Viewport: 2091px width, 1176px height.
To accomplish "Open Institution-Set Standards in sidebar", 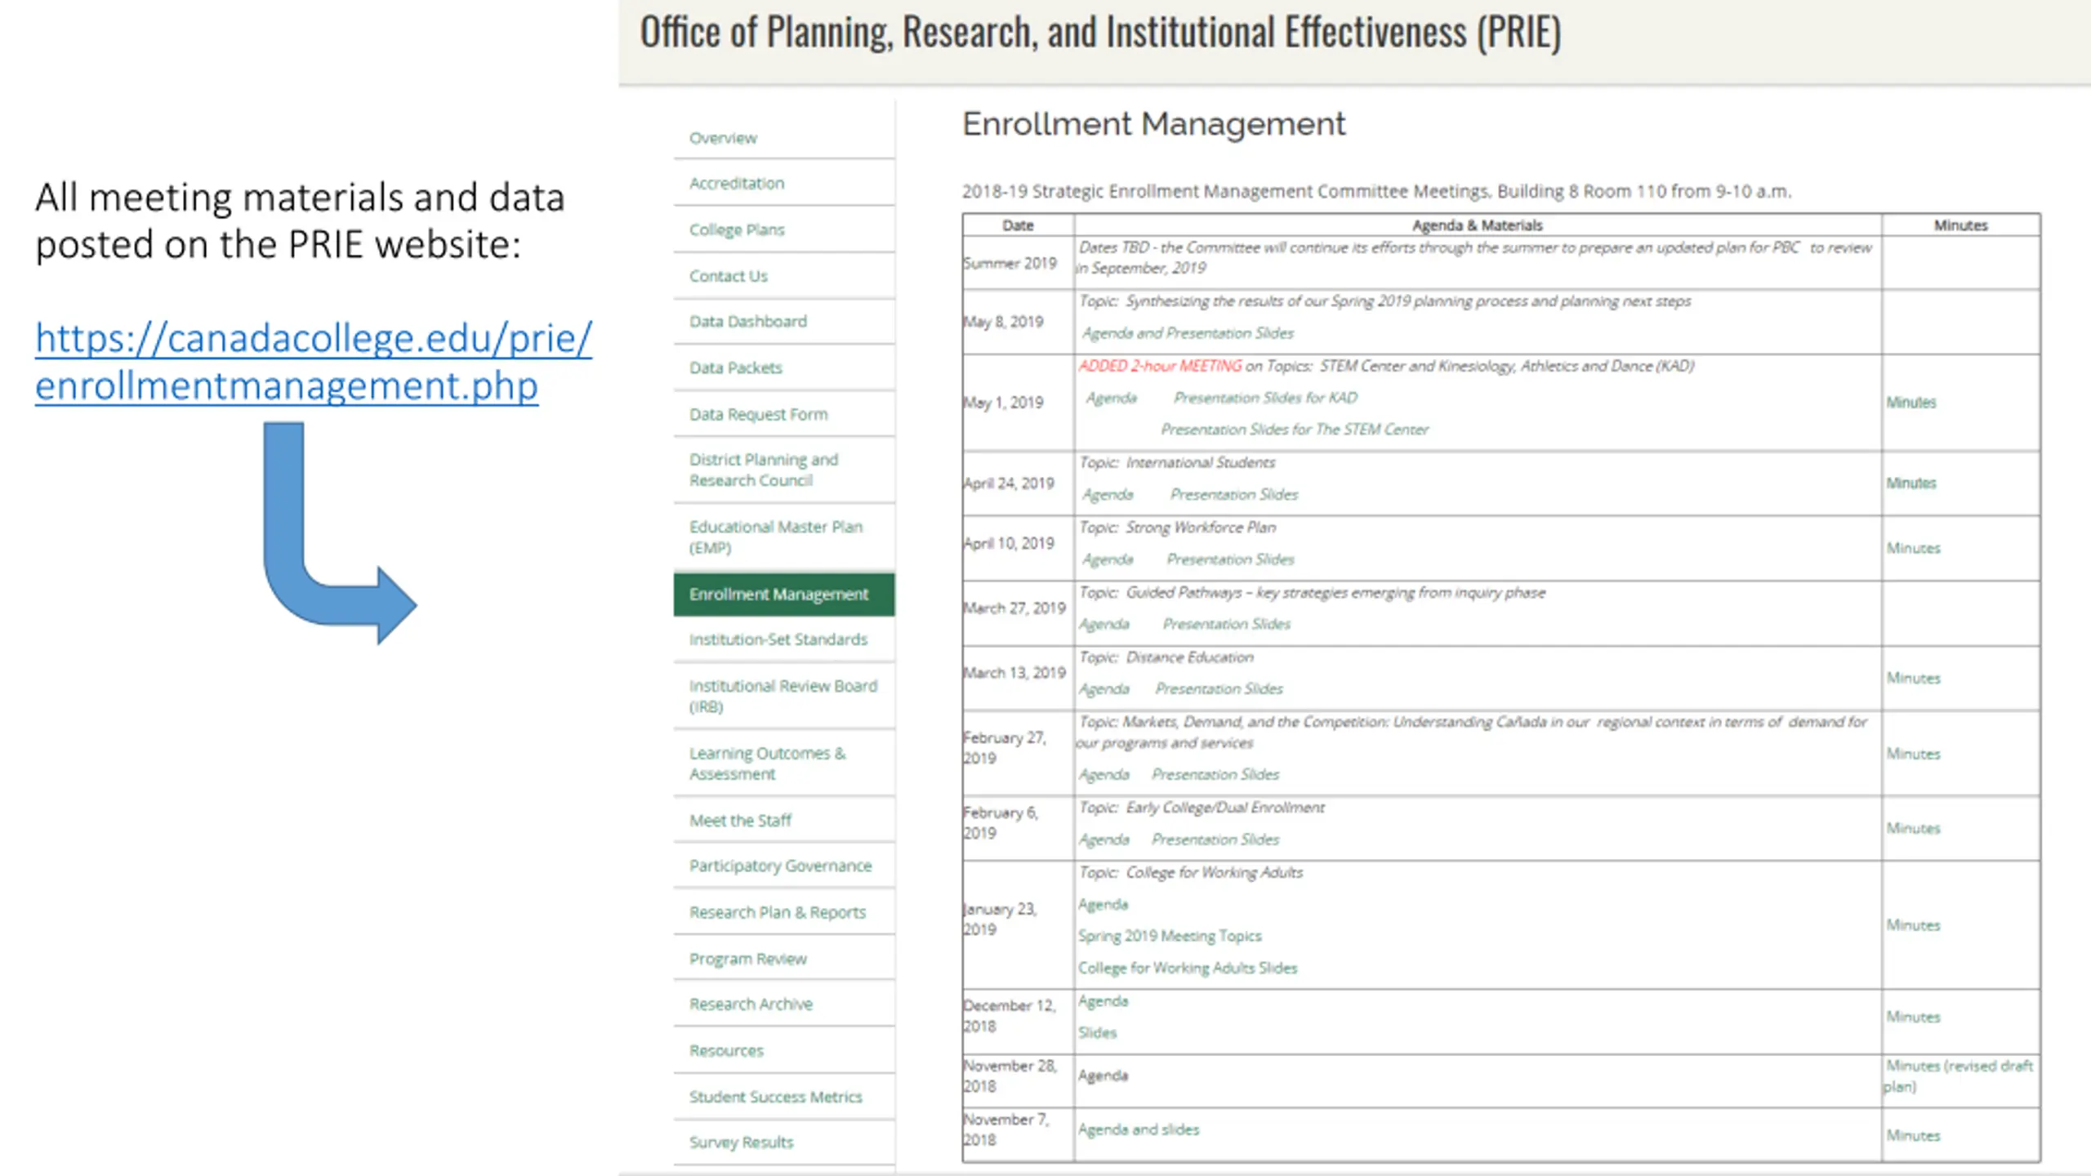I will (778, 639).
